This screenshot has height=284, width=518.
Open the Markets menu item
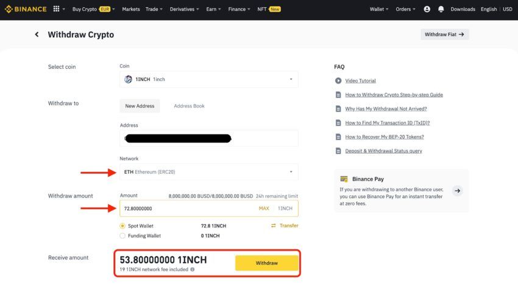coord(131,9)
